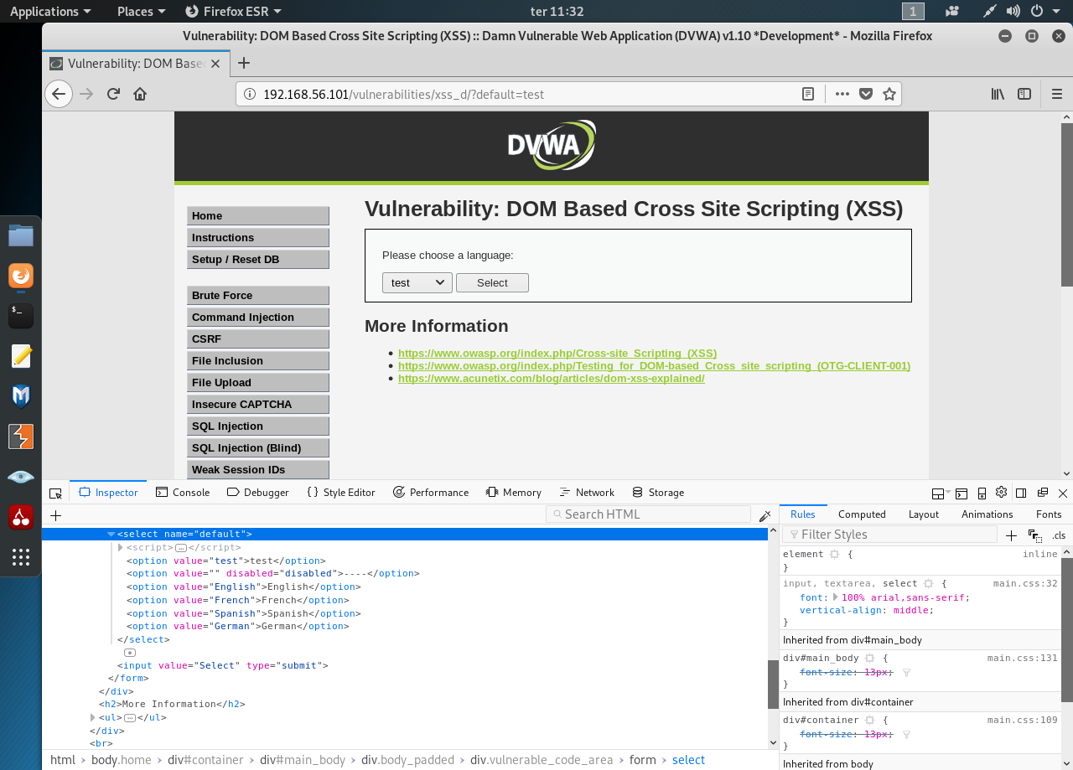Viewport: 1073px width, 770px height.
Task: Open Setup / Reset DB
Action: pos(258,260)
